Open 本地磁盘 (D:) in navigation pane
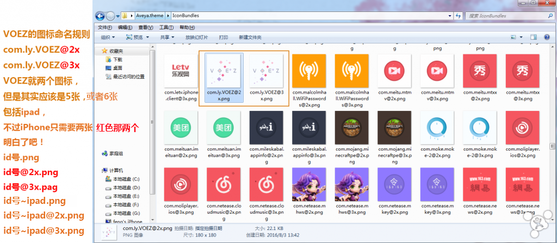This screenshot has height=243, width=557. (x=122, y=188)
